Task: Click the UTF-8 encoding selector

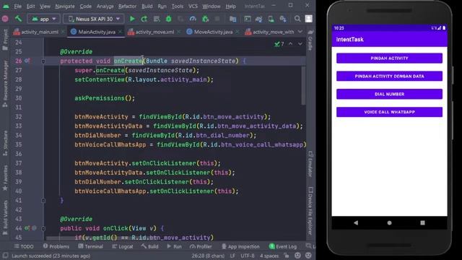Action: point(247,256)
